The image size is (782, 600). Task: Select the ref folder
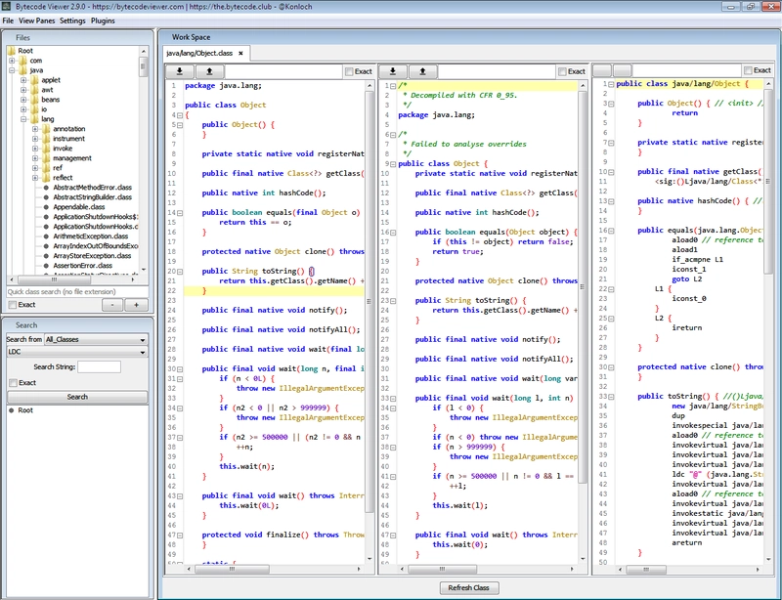click(x=53, y=168)
